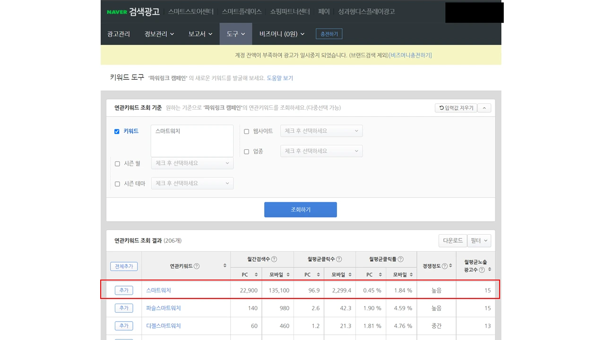
Task: Enable the 시즌 테마 checkbox
Action: click(x=117, y=183)
